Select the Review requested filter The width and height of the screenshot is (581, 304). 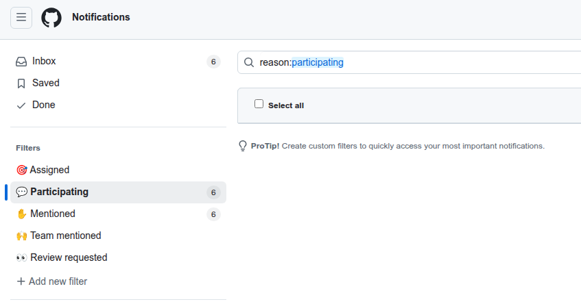click(118, 257)
